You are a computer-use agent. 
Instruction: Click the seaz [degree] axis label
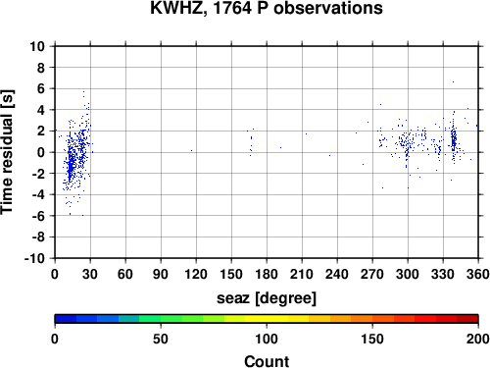(x=267, y=298)
